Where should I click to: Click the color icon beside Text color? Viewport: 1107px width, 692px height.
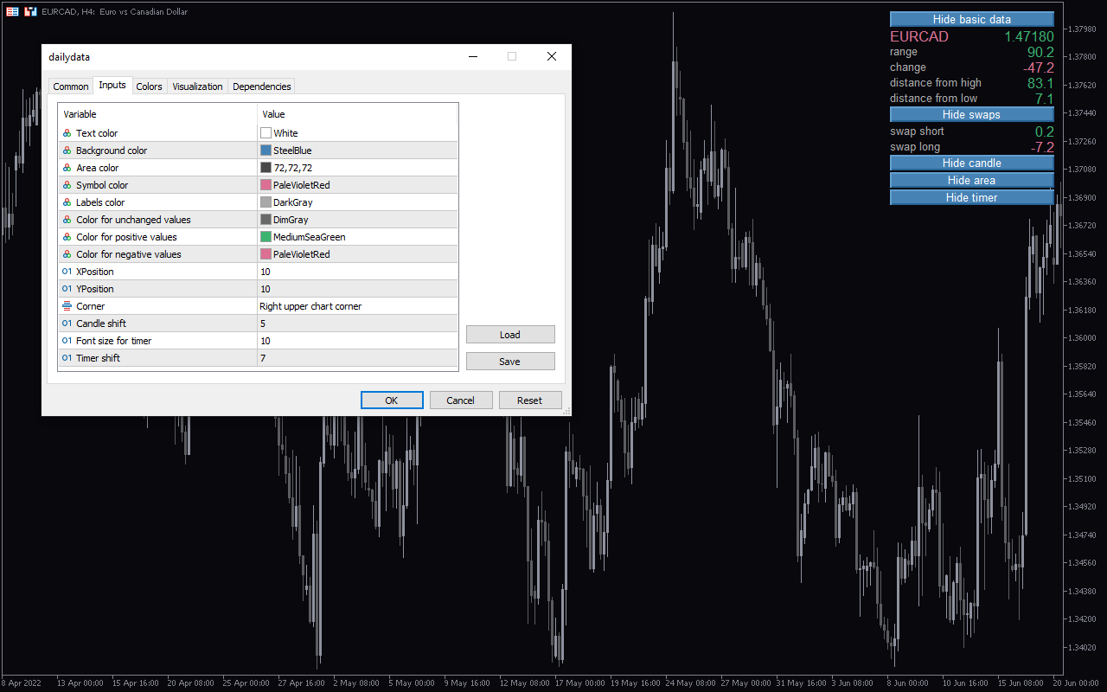pyautogui.click(x=67, y=133)
